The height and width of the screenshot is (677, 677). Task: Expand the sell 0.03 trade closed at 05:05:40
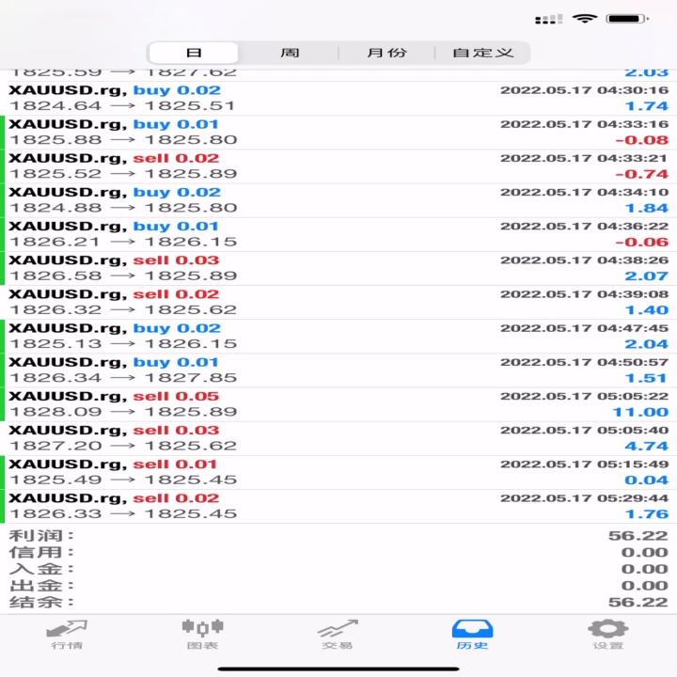338,438
